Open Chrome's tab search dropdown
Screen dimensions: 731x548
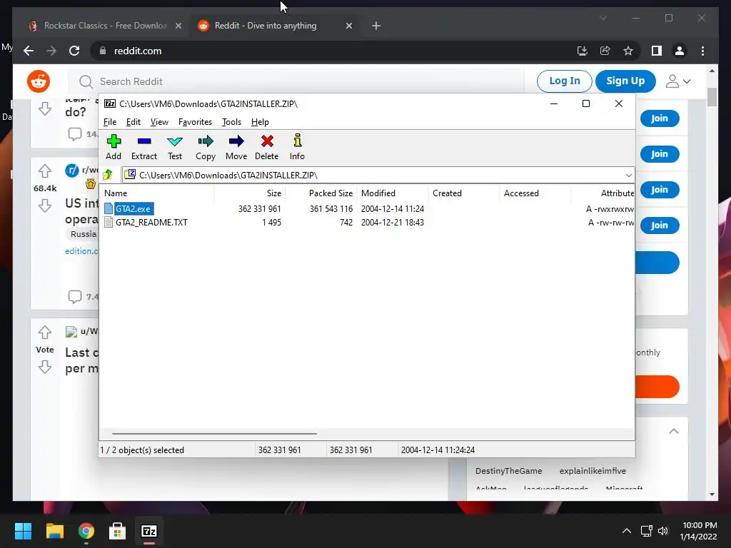click(x=603, y=18)
